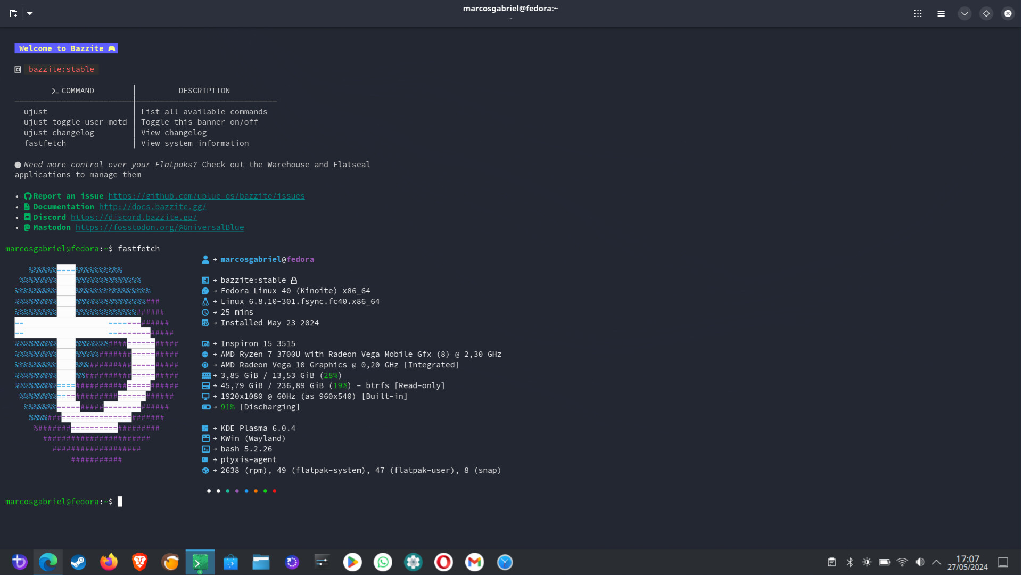Image resolution: width=1022 pixels, height=575 pixels.
Task: Open the Ptyxis hamburger main menu
Action: click(x=941, y=13)
